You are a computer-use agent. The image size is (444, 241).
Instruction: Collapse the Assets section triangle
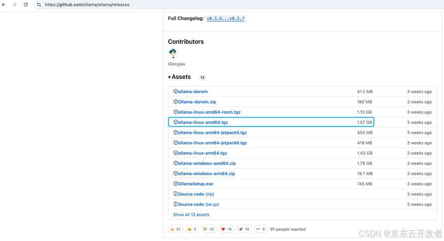click(169, 77)
